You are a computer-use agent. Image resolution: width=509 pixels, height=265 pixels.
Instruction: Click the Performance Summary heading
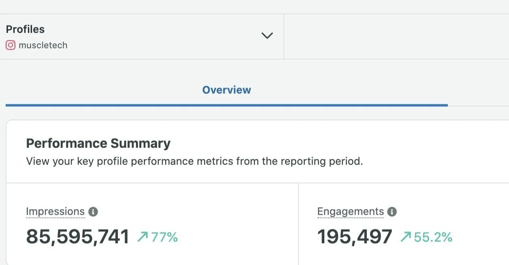click(x=98, y=143)
